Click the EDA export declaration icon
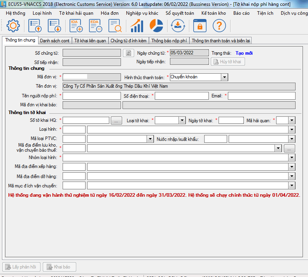The image size is (308, 277). tap(96, 26)
